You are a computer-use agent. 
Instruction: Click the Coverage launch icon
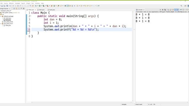click(x=43, y=6)
